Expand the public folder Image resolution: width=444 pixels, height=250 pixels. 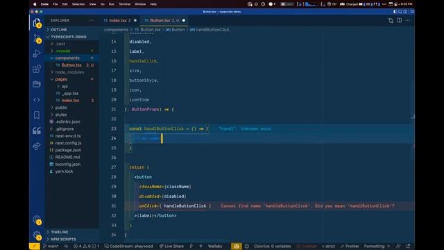pyautogui.click(x=61, y=108)
